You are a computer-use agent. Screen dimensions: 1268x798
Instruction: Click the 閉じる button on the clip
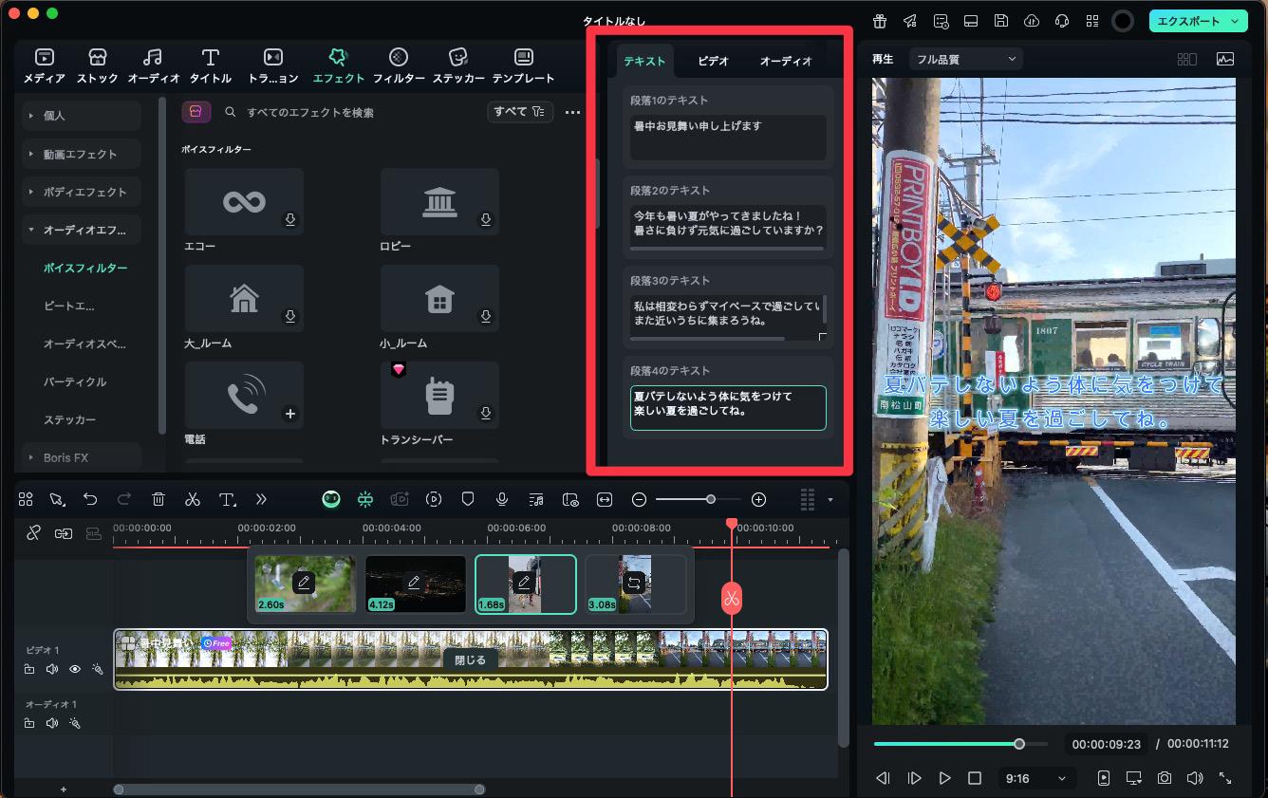point(470,659)
